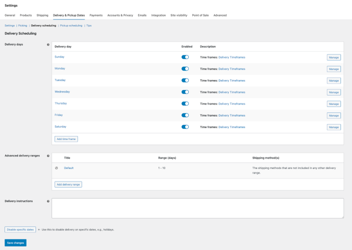
Task: Toggle Sunday delivery day switch
Action: point(185,57)
